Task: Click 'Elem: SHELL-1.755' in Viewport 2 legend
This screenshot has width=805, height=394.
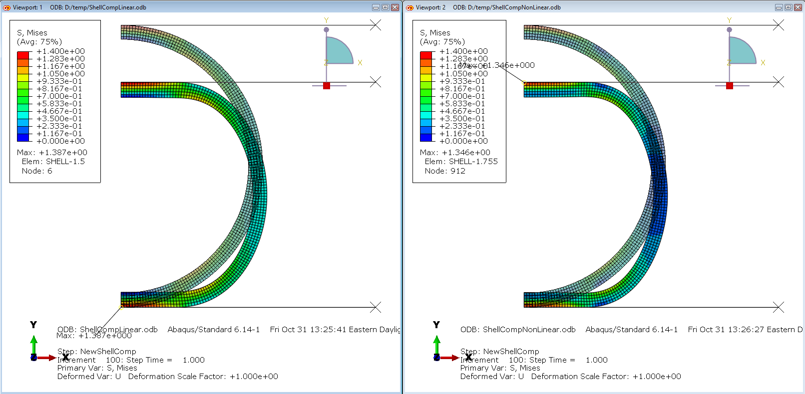Action: (x=461, y=162)
